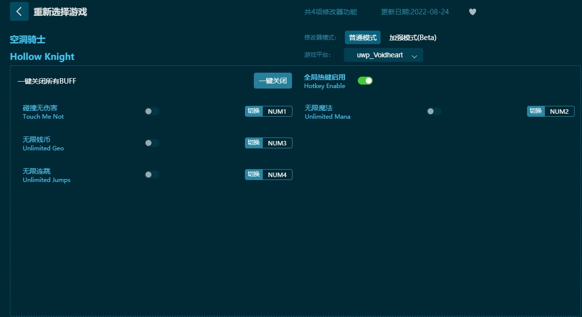Screen dimensions: 582x317
Task: Select the NUM4 hotkey field
Action: (277, 174)
